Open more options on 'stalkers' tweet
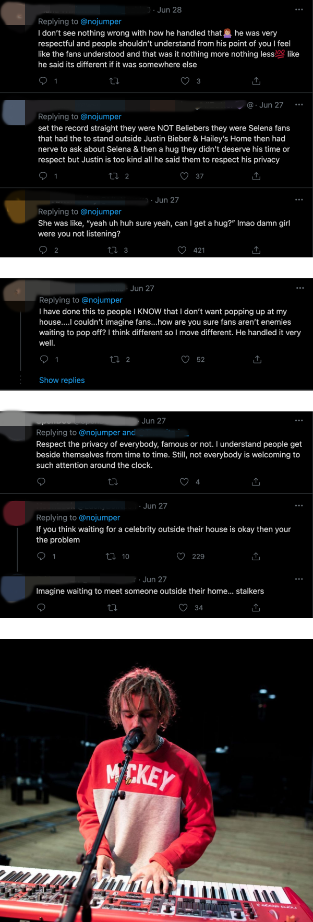The width and height of the screenshot is (313, 922). click(299, 579)
